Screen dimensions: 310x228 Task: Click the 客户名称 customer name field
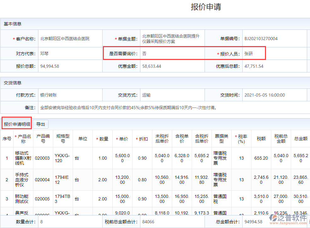point(70,37)
